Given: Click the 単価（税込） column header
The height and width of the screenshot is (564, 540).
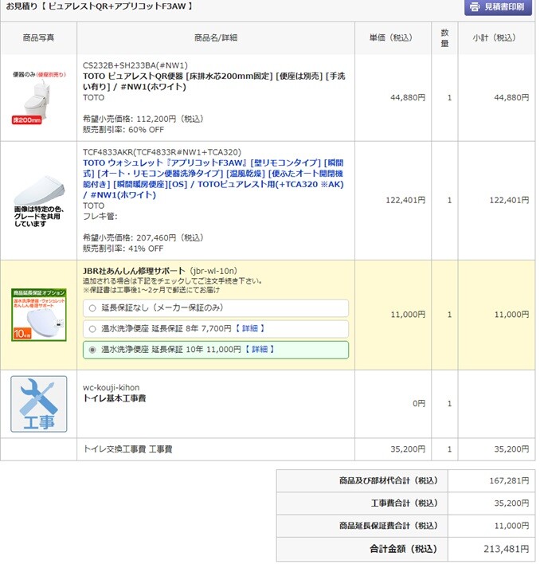Looking at the screenshot, I should (391, 37).
